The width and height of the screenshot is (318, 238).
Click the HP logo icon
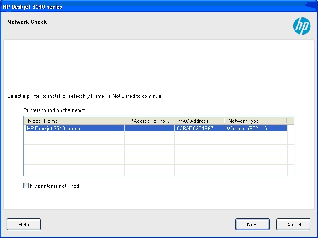click(302, 26)
